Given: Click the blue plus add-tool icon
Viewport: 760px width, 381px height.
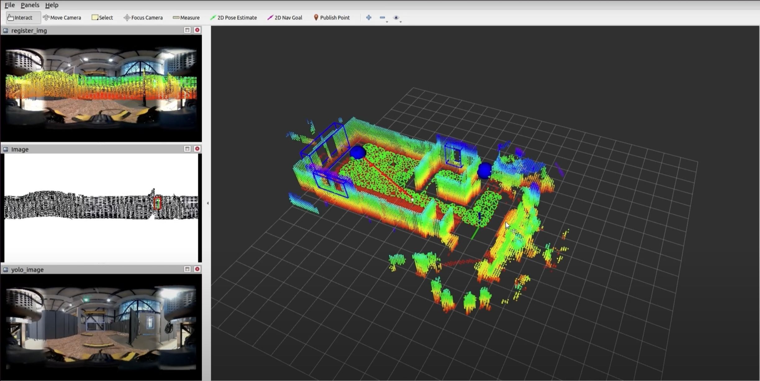Looking at the screenshot, I should (x=369, y=18).
